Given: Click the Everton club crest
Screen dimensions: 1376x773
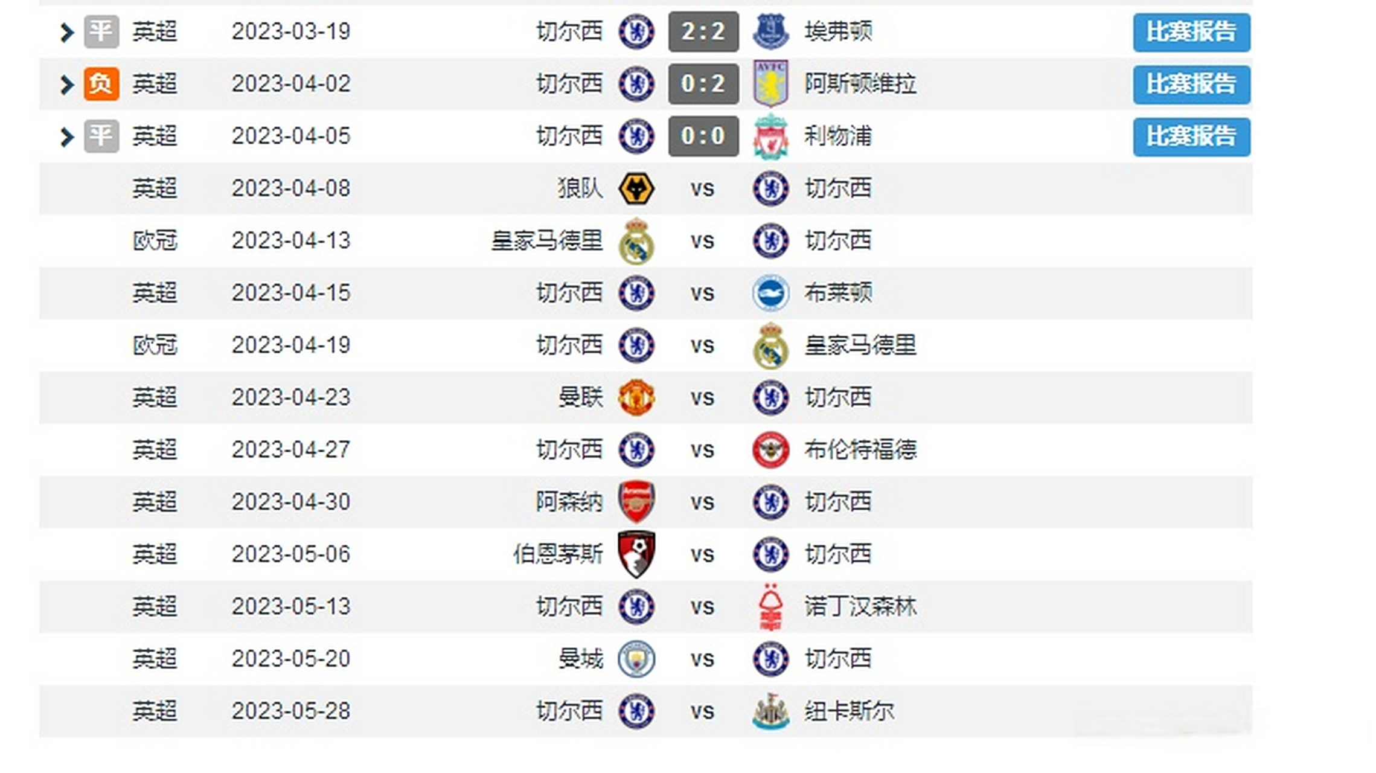Looking at the screenshot, I should (770, 31).
